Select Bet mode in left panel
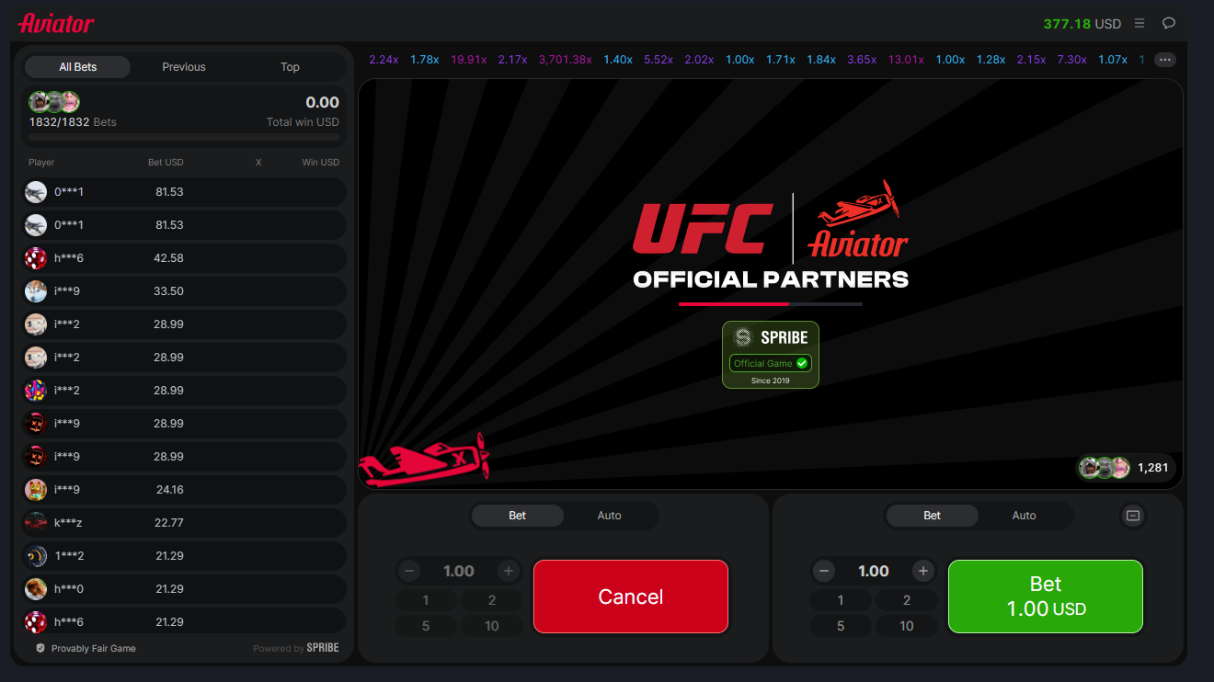This screenshot has height=682, width=1214. click(x=518, y=516)
